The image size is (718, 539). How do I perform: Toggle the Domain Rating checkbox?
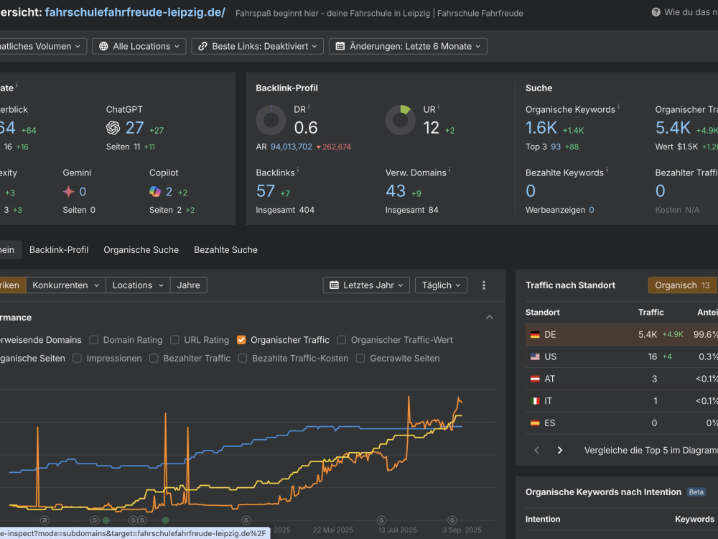(x=94, y=340)
